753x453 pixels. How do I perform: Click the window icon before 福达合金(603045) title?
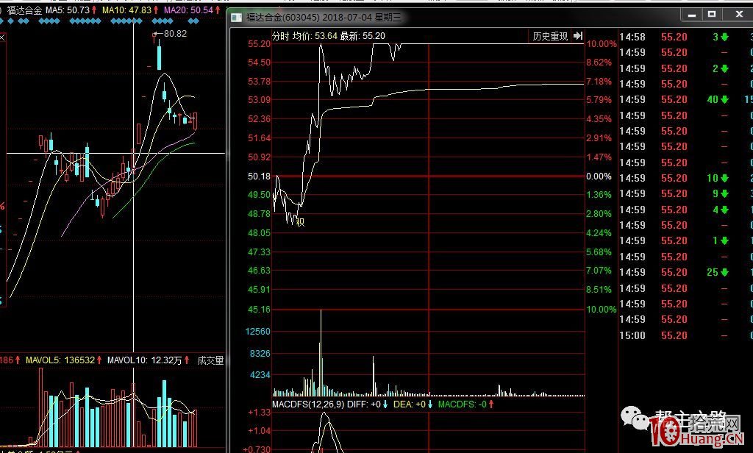236,18
